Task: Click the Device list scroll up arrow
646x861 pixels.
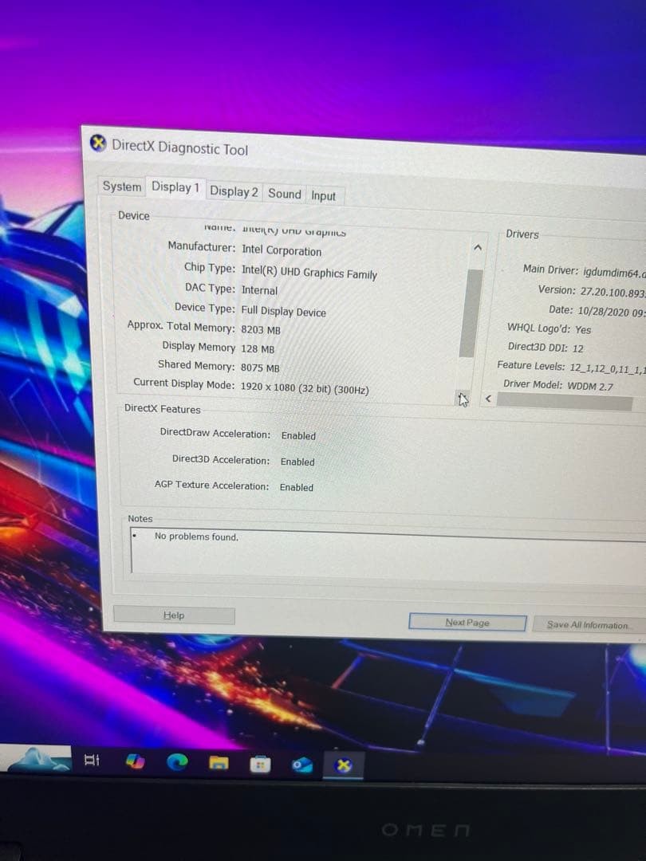Action: [478, 248]
